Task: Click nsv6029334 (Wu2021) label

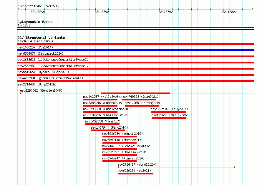Action: (x=134, y=171)
